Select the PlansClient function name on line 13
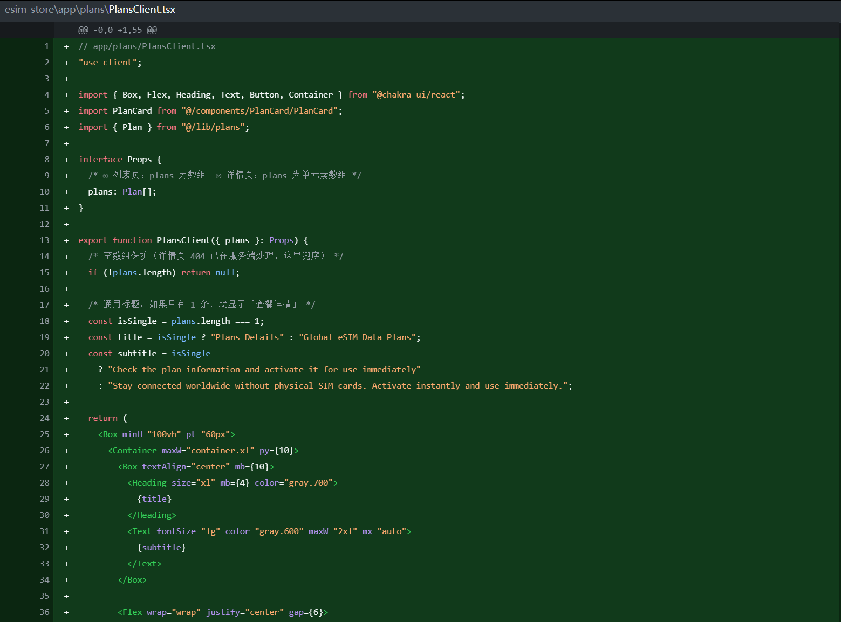Image resolution: width=841 pixels, height=622 pixels. click(x=183, y=240)
